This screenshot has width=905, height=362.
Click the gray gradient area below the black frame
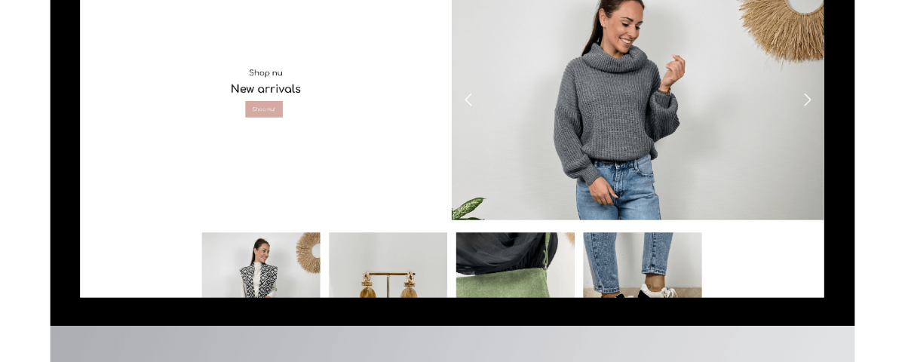pyautogui.click(x=452, y=344)
